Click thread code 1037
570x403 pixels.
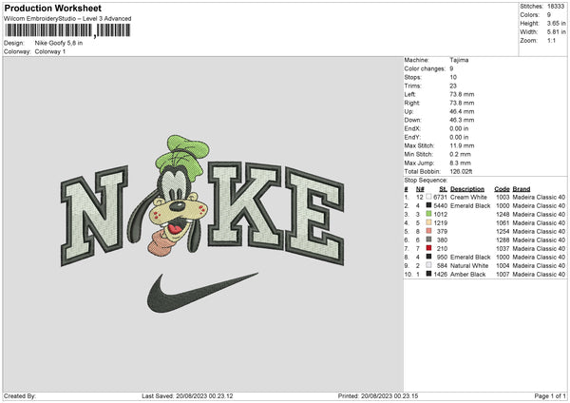coord(503,248)
